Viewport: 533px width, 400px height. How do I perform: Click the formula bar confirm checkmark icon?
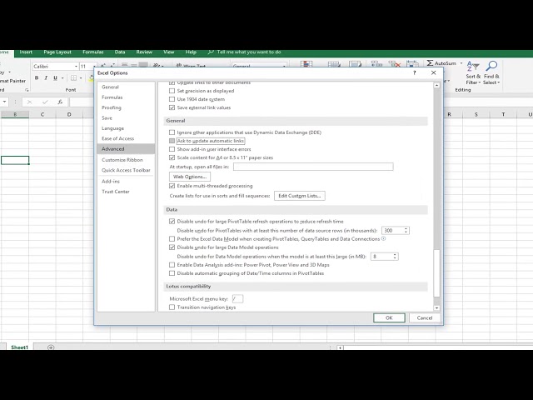pos(45,102)
